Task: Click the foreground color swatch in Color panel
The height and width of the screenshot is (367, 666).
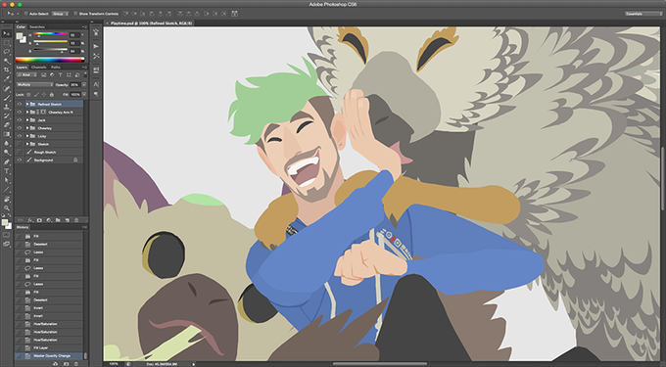Action: [x=20, y=36]
